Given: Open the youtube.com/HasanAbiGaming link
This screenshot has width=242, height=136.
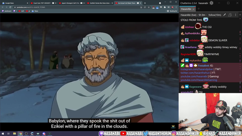Looking at the screenshot, I should [x=199, y=80].
